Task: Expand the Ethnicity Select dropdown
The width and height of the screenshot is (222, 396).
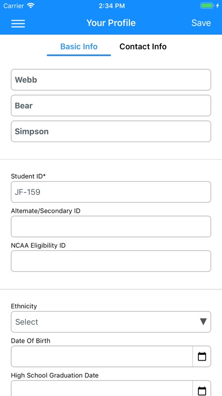Action: point(111,322)
